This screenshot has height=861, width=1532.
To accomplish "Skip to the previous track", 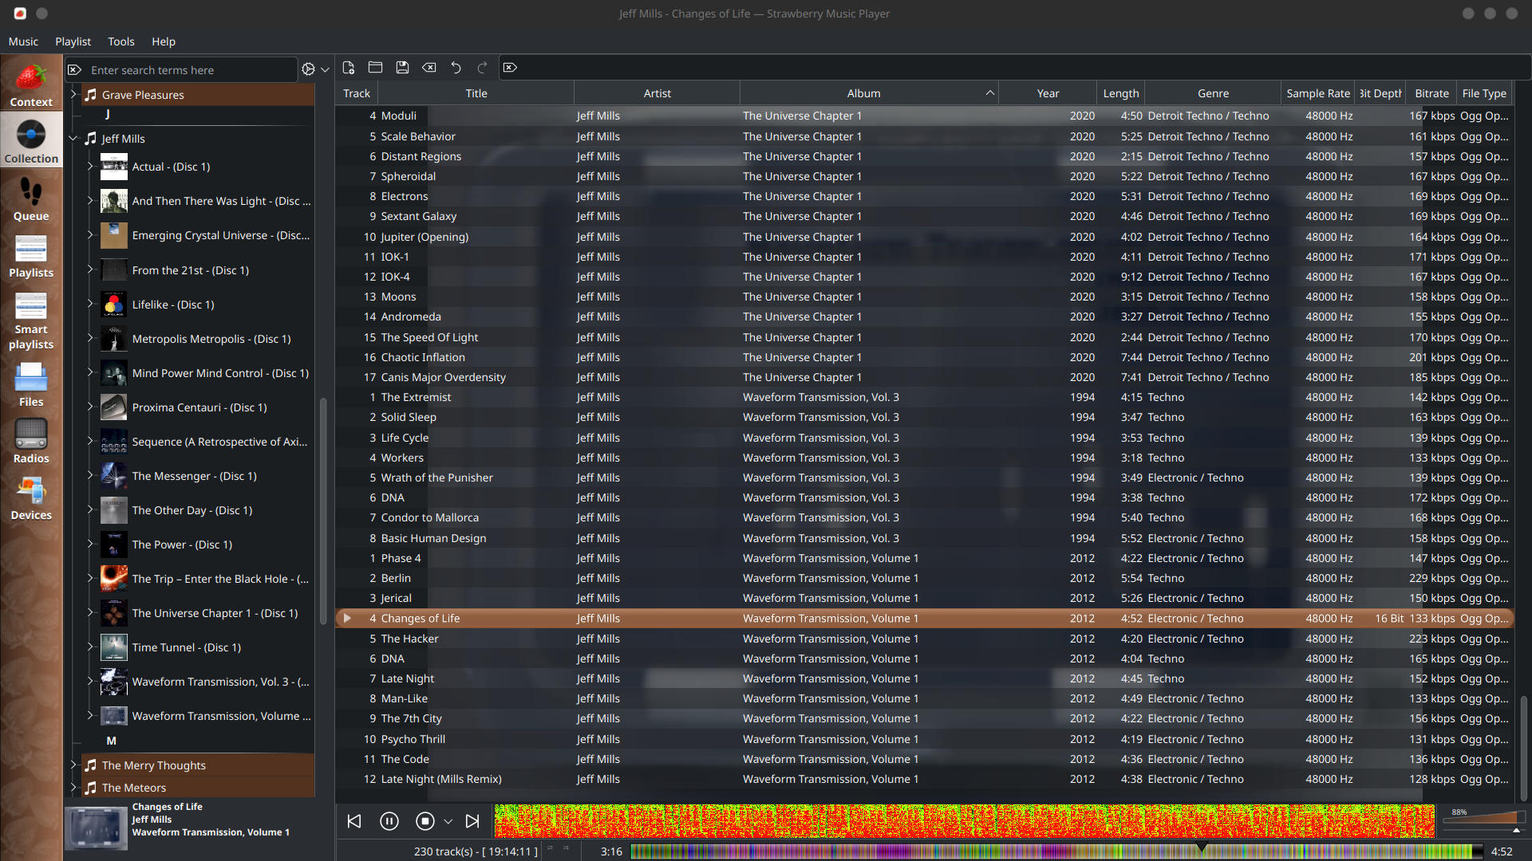I will click(x=354, y=821).
